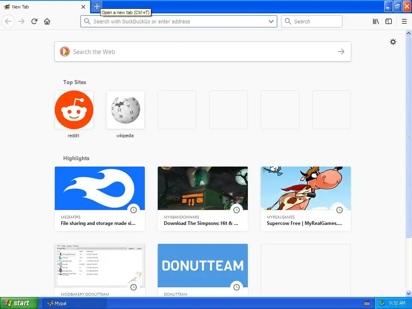The width and height of the screenshot is (412, 309).
Task: Click history clock icon on MediaFire card
Action: point(134,210)
